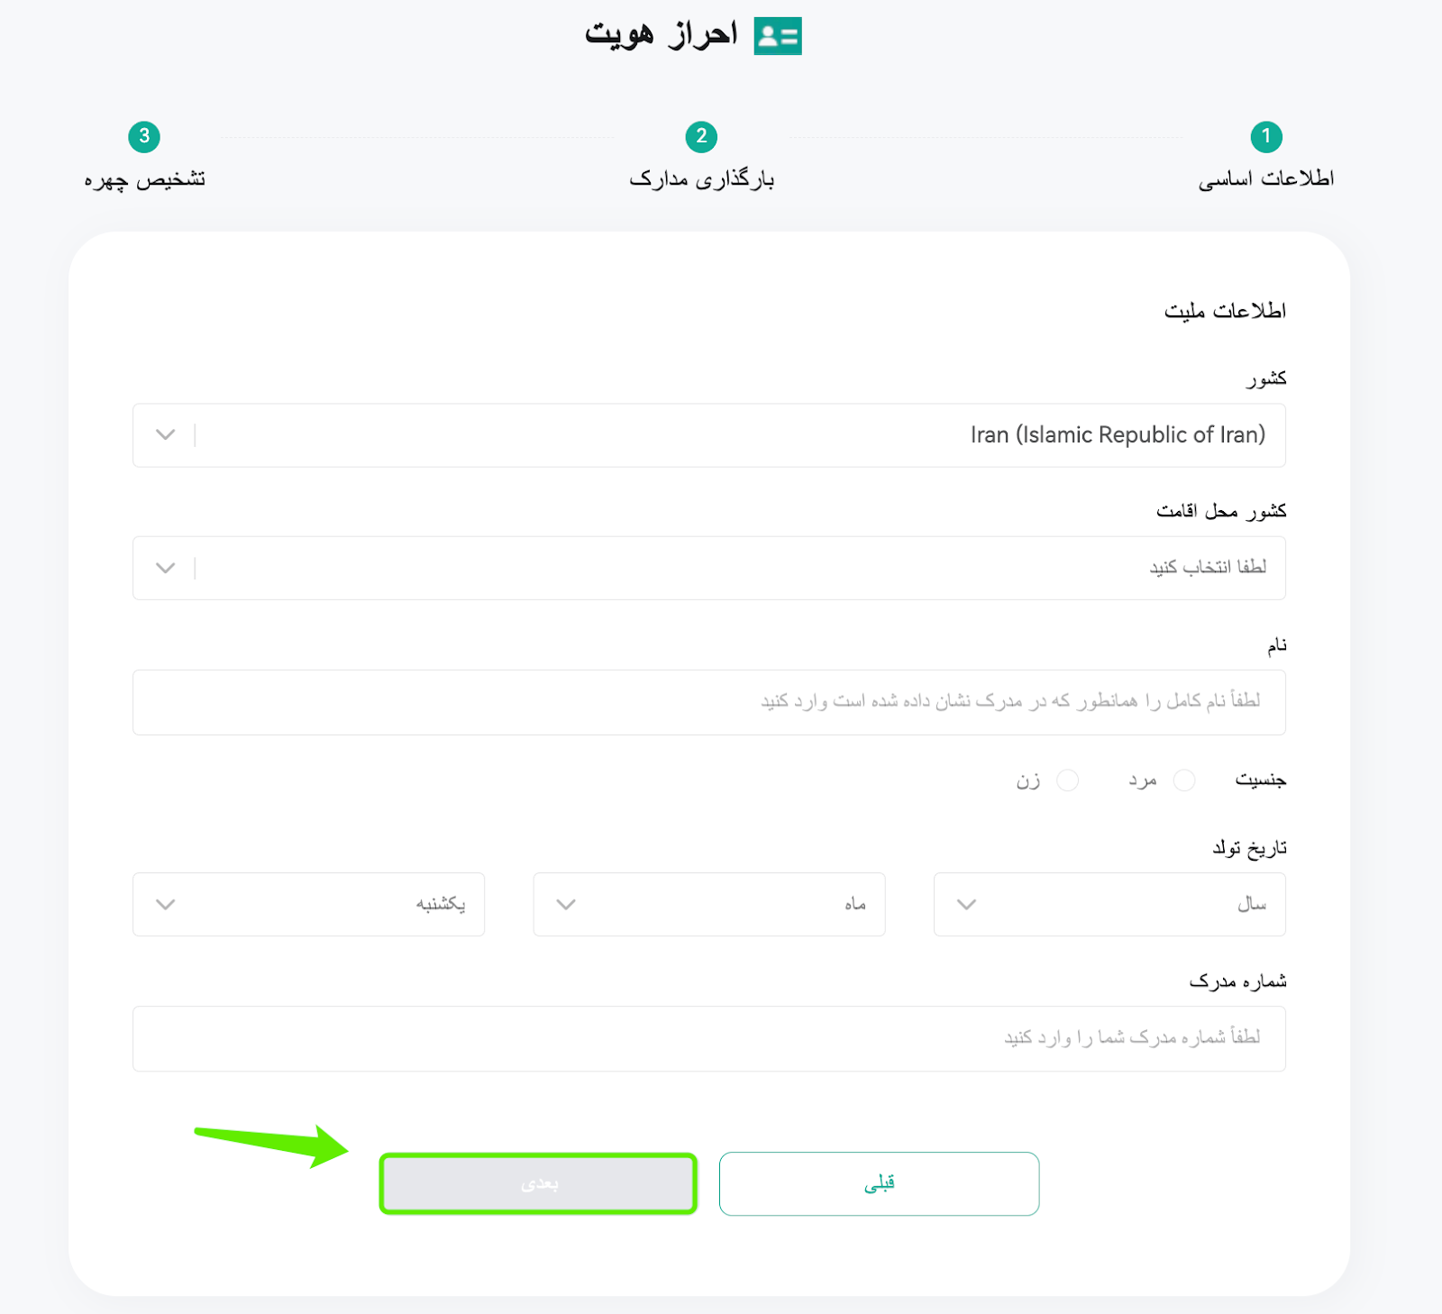Click the document number (شماره مدرک) input field
The width and height of the screenshot is (1442, 1314).
pyautogui.click(x=709, y=1038)
